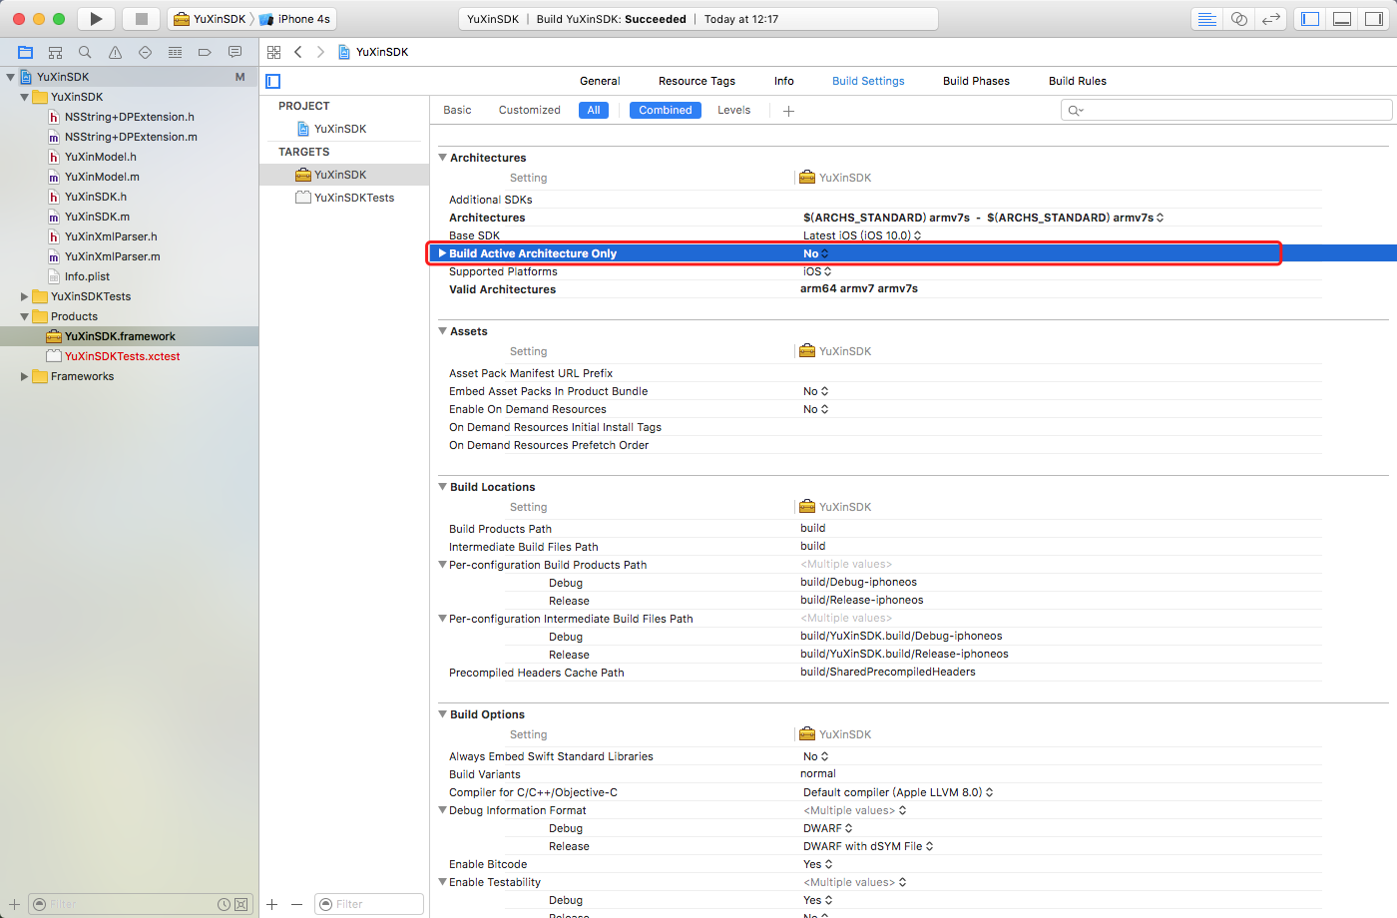
Task: Add a new target with plus button
Action: pos(272,904)
